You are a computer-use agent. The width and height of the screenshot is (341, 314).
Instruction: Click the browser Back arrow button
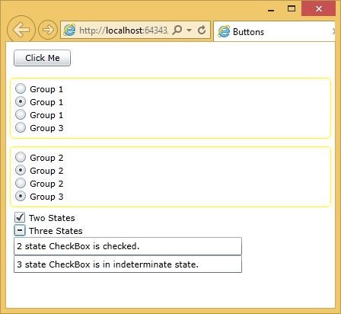21,30
